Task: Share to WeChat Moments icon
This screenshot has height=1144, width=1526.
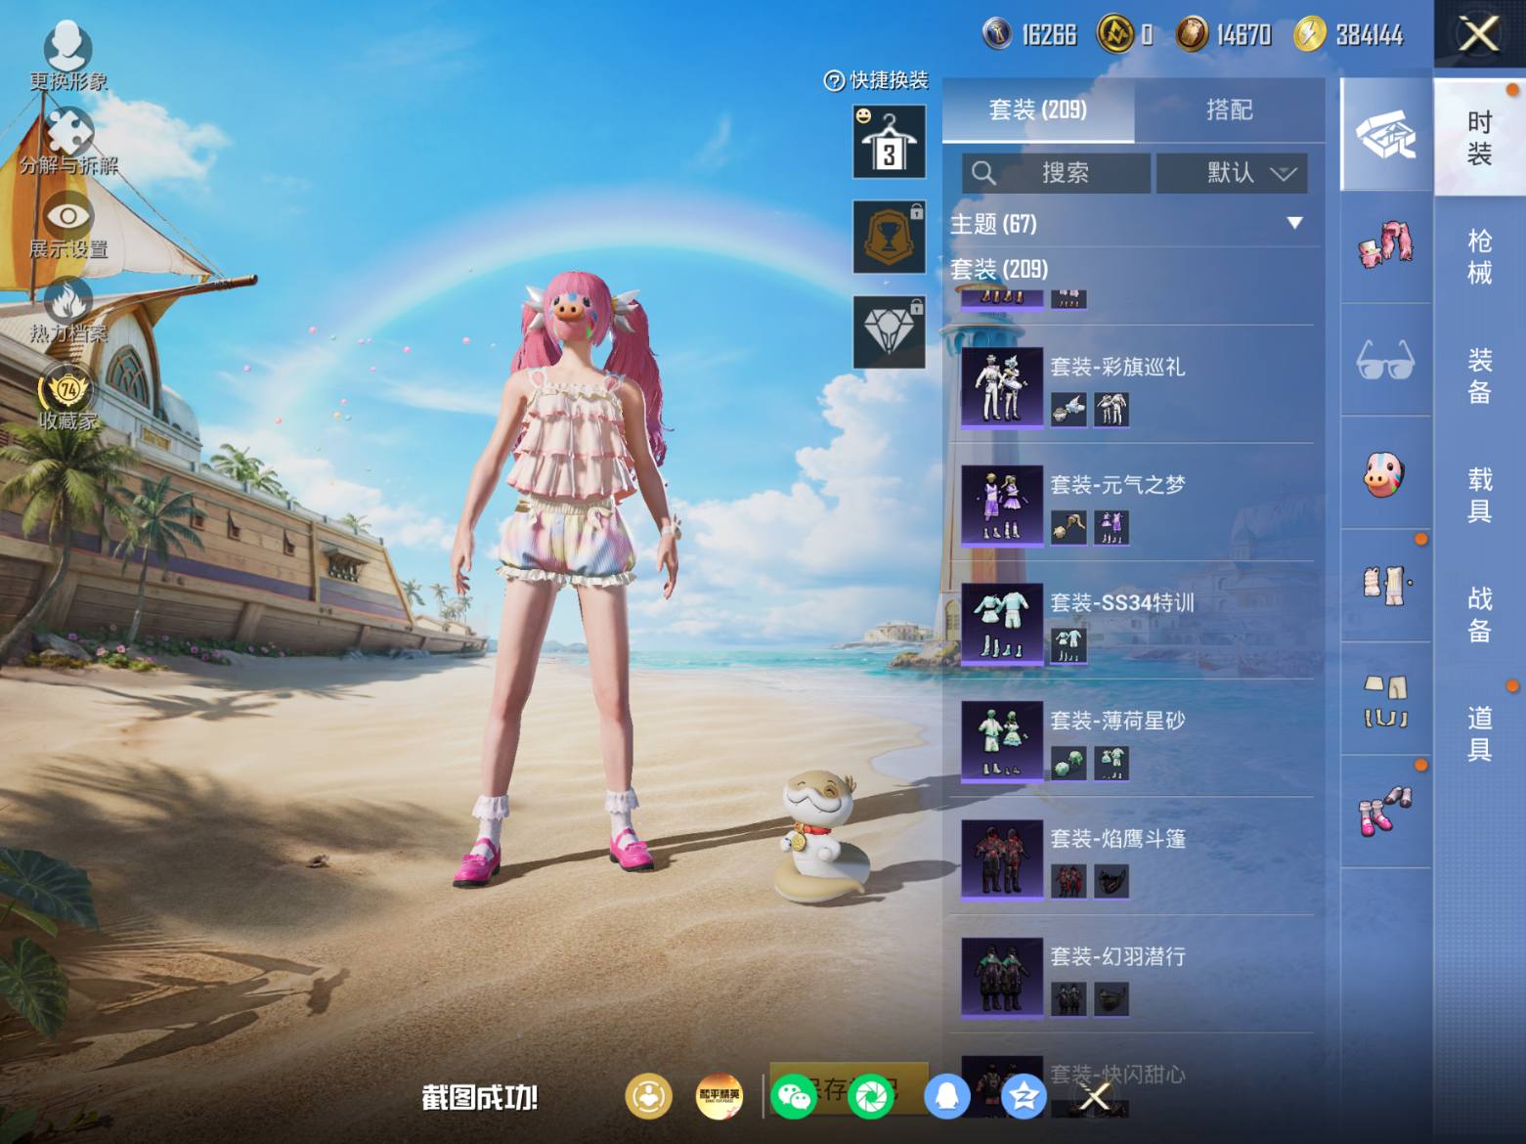Action: click(x=871, y=1096)
